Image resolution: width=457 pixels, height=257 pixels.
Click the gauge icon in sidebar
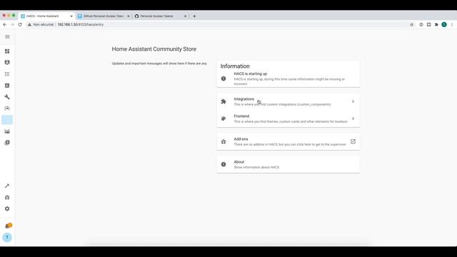(x=7, y=109)
